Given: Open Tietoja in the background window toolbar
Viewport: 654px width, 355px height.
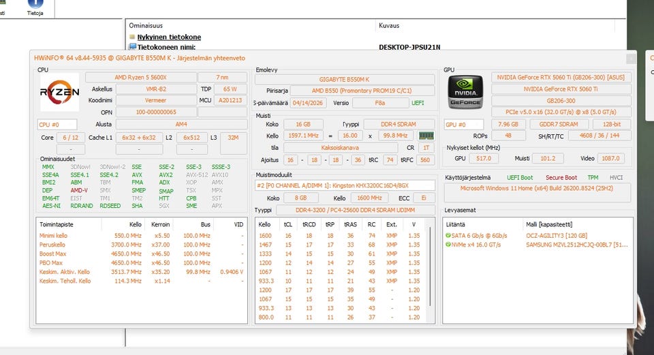Looking at the screenshot, I should pyautogui.click(x=35, y=8).
